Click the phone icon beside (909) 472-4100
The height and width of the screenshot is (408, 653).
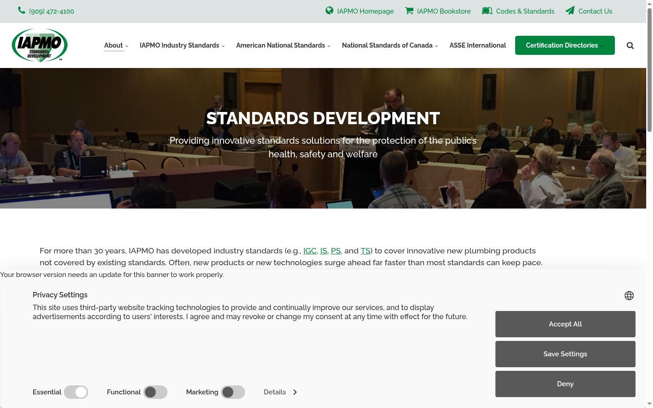point(22,10)
